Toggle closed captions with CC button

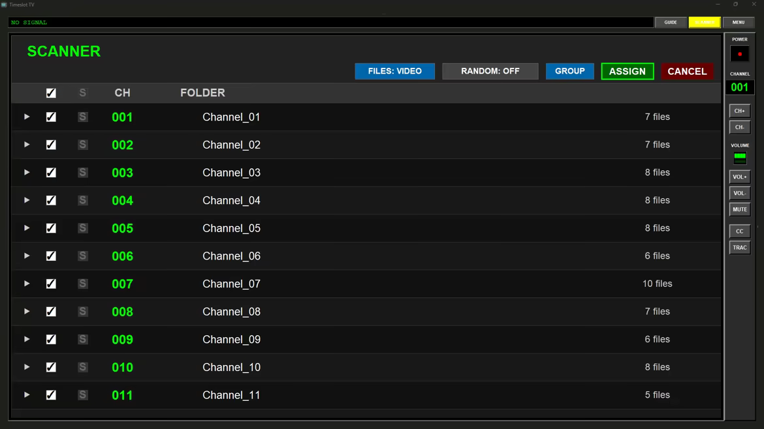(x=740, y=231)
